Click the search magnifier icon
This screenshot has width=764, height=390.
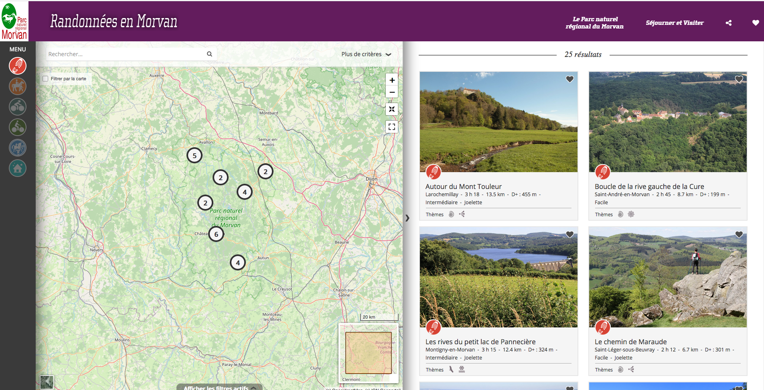(x=209, y=54)
